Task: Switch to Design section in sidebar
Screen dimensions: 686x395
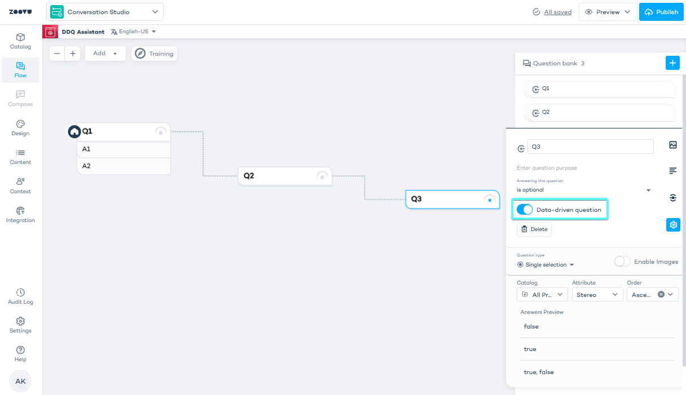Action: pos(20,128)
